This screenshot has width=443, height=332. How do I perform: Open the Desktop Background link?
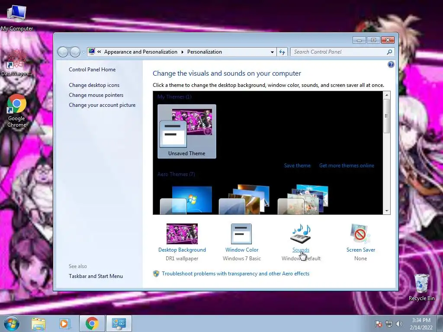(182, 250)
